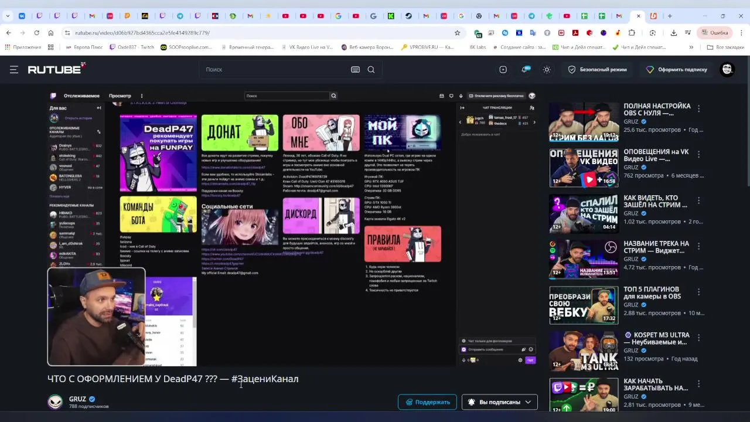Open options for KOSPET M3 ULTRA video
This screenshot has width=750, height=422.
click(698, 337)
